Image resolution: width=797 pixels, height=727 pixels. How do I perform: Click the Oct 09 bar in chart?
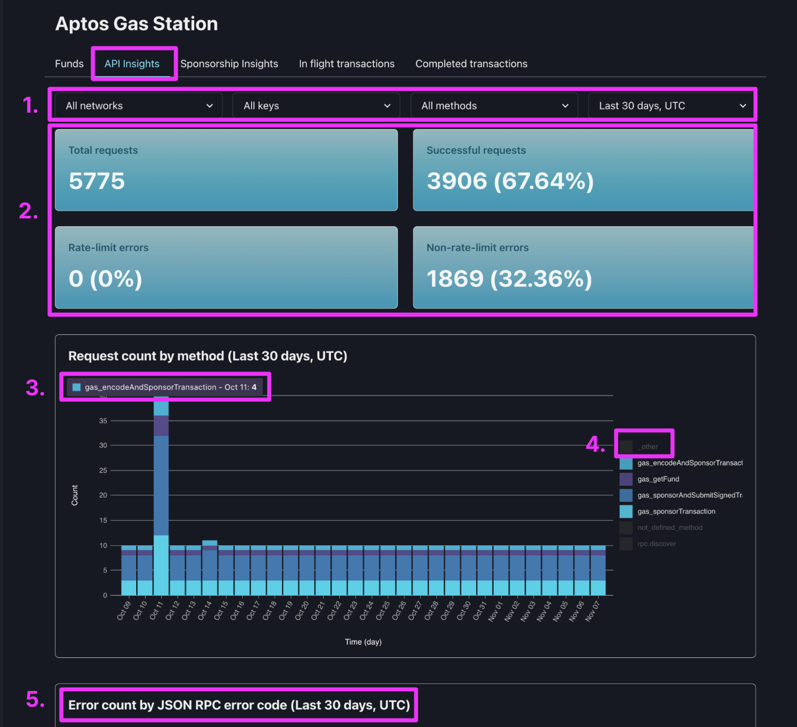pyautogui.click(x=129, y=570)
